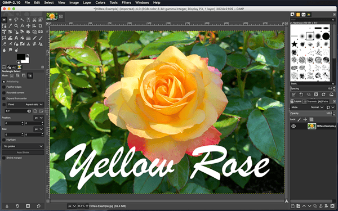The height and width of the screenshot is (211, 338).
Task: Select the Clone stamp tool
Action: click(x=28, y=44)
